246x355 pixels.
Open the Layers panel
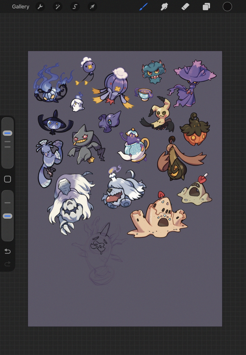coord(206,7)
